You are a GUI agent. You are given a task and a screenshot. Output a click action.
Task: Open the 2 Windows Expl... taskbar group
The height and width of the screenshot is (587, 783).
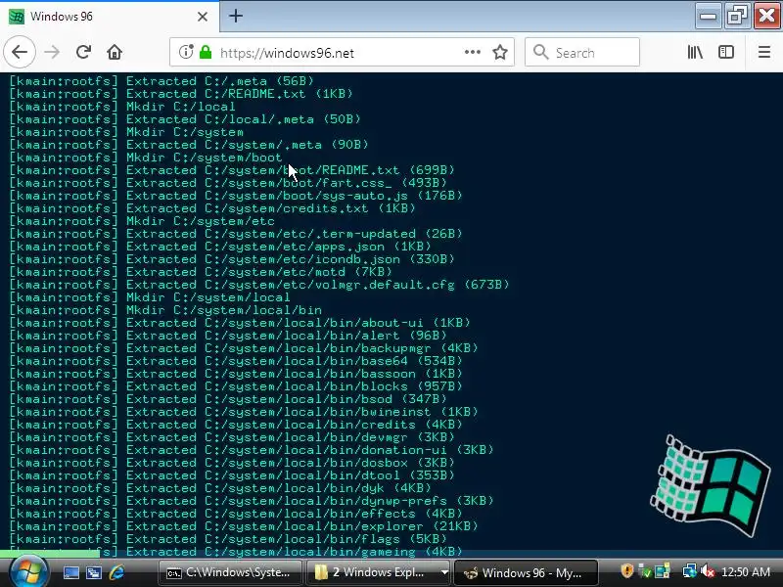[x=372, y=572]
